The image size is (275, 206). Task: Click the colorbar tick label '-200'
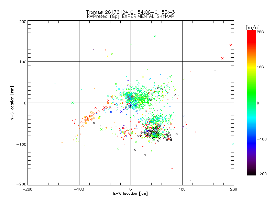click(x=262, y=174)
